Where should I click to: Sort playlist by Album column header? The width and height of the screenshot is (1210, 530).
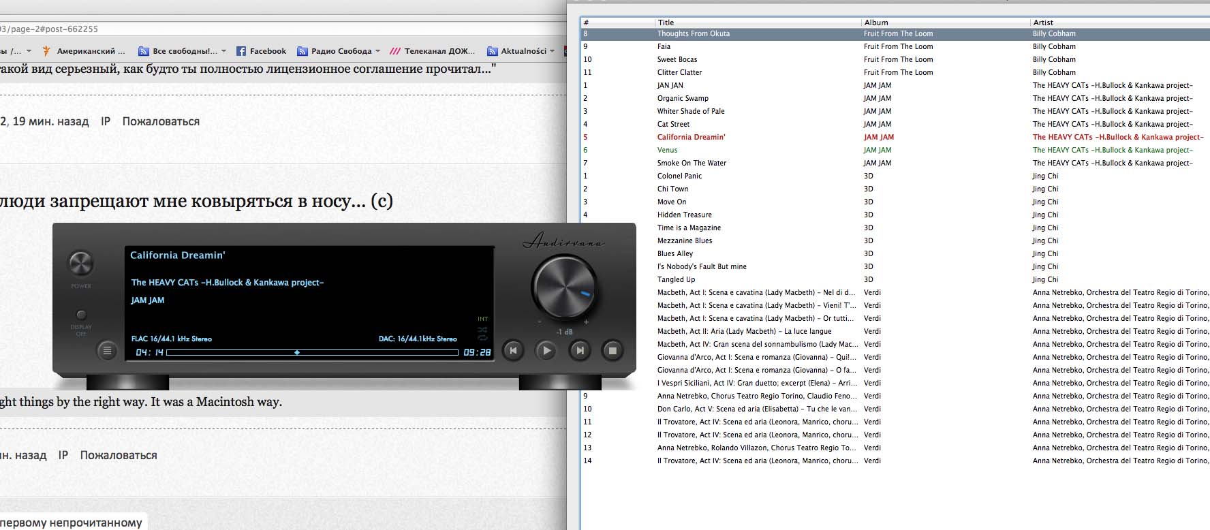tap(946, 22)
